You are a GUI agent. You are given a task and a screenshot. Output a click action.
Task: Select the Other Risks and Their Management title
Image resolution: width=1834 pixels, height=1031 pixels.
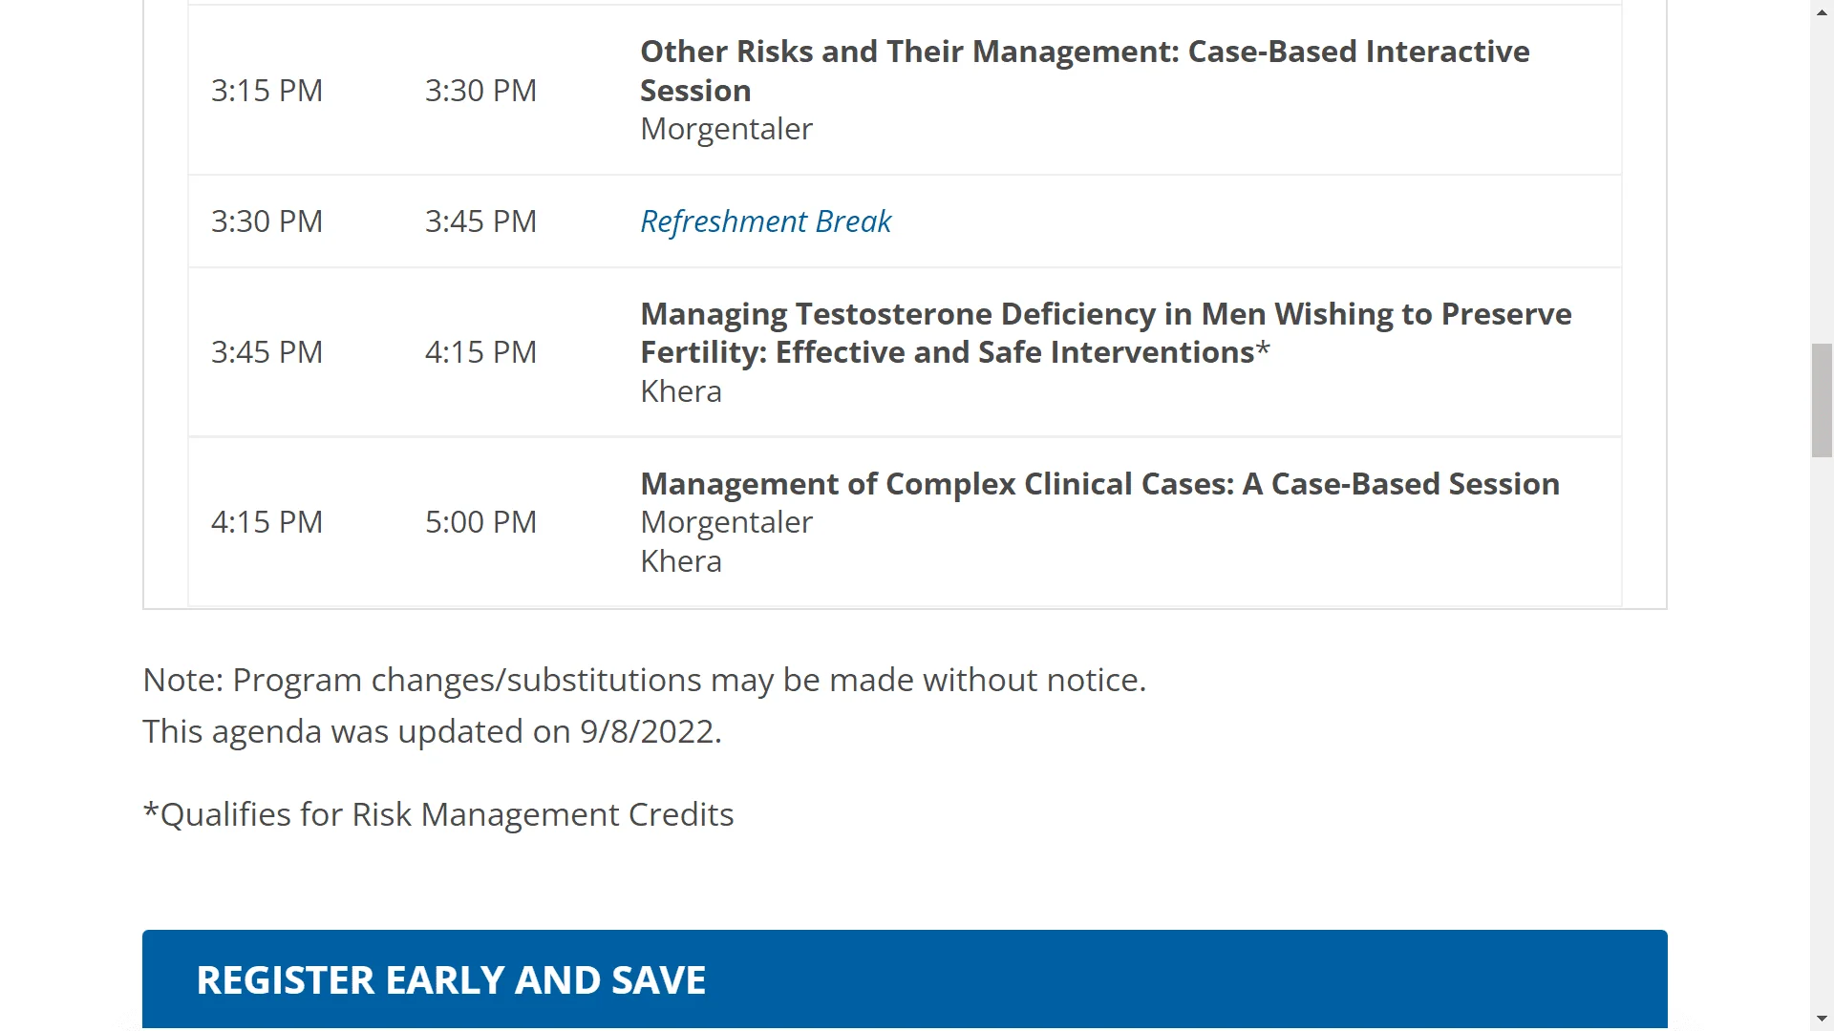tap(1084, 71)
